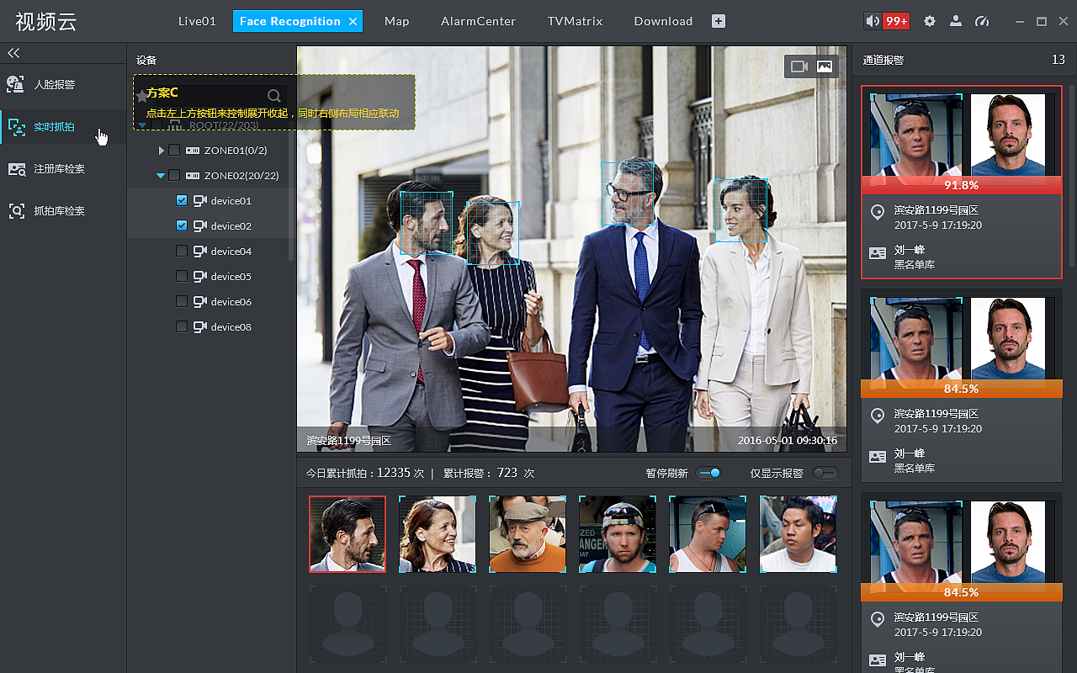1077x673 pixels.
Task: Click the device01 camera icon
Action: 200,201
